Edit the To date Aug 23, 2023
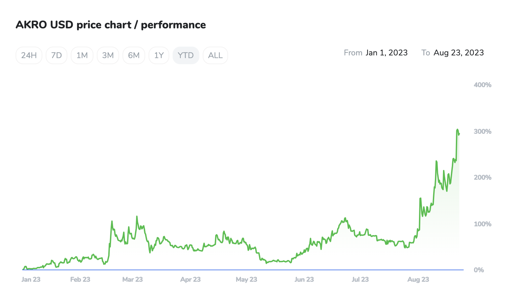Screen dimensions: 509x302 (459, 53)
